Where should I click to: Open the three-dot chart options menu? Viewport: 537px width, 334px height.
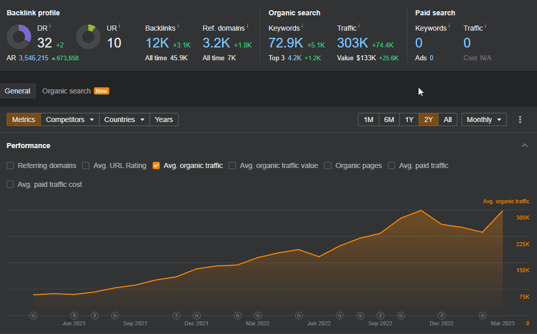click(x=520, y=120)
